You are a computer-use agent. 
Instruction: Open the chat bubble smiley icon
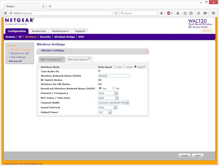[205, 13]
